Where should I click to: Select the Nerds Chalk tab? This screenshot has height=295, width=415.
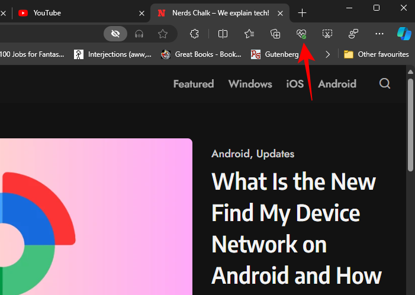220,13
